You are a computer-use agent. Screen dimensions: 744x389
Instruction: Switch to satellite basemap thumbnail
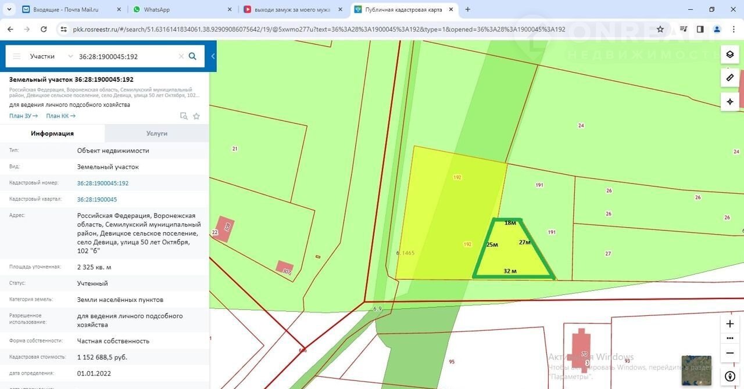pyautogui.click(x=696, y=370)
